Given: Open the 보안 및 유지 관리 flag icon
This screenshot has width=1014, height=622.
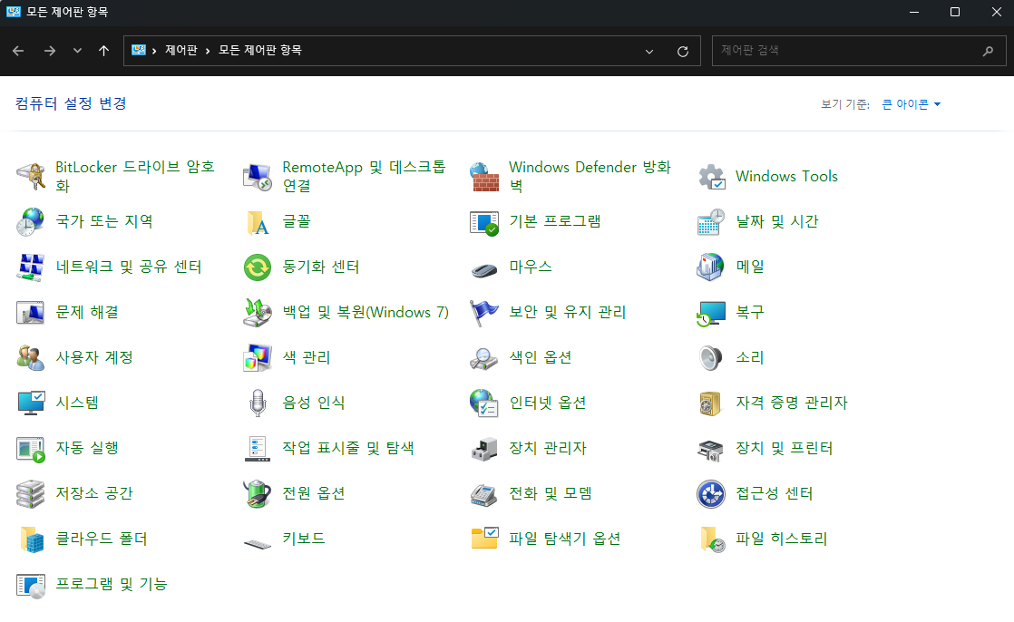Looking at the screenshot, I should [484, 312].
